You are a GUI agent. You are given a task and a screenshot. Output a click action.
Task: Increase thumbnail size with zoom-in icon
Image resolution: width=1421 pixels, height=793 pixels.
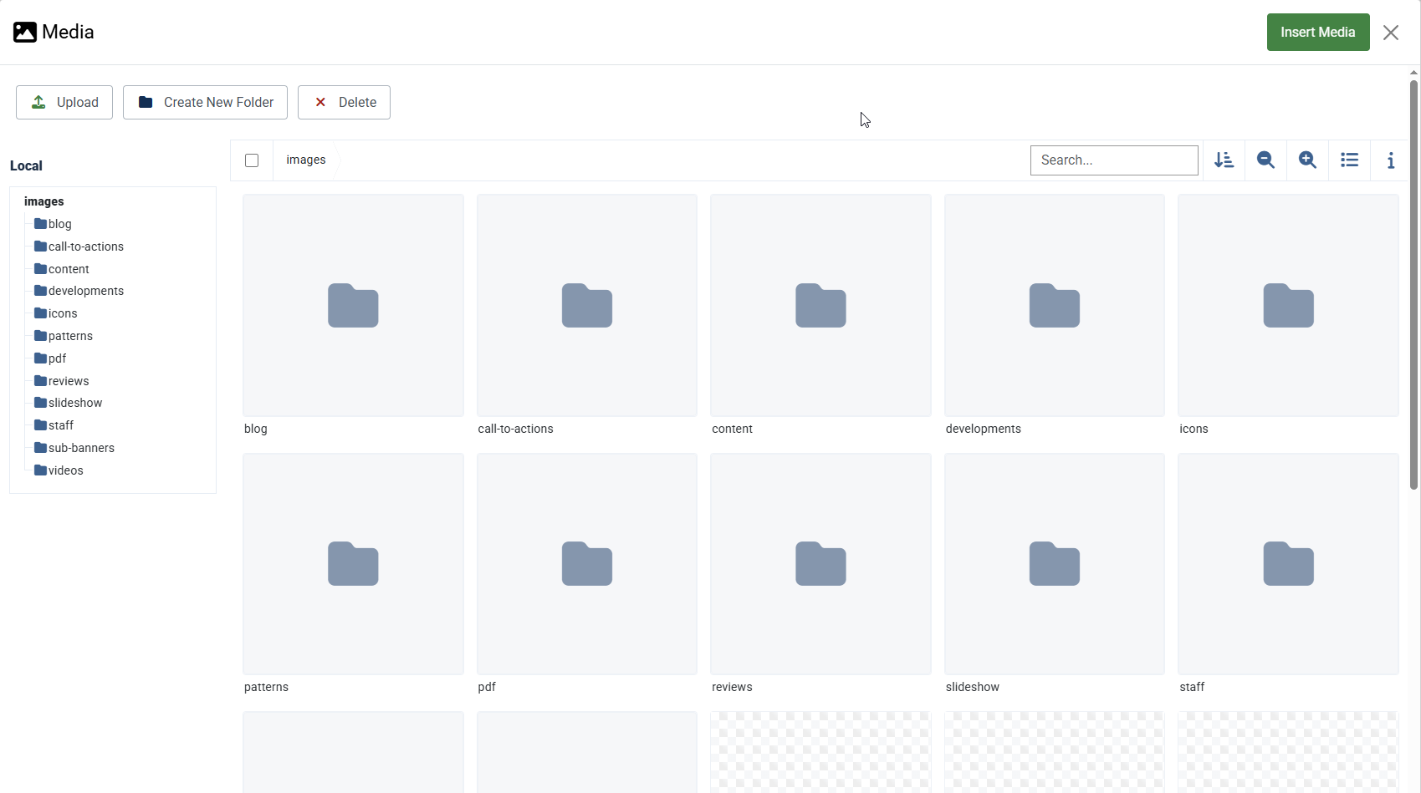click(1307, 160)
